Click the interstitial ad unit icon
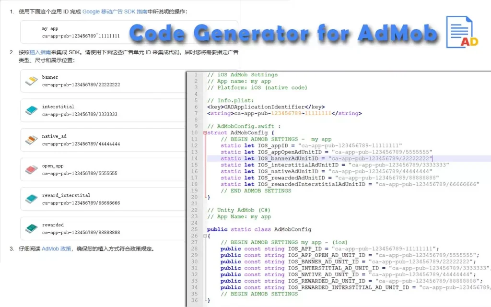Screen dimensions: 491x307 31,110
